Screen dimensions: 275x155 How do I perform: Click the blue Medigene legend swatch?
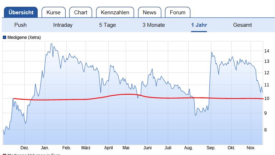tap(5, 37)
